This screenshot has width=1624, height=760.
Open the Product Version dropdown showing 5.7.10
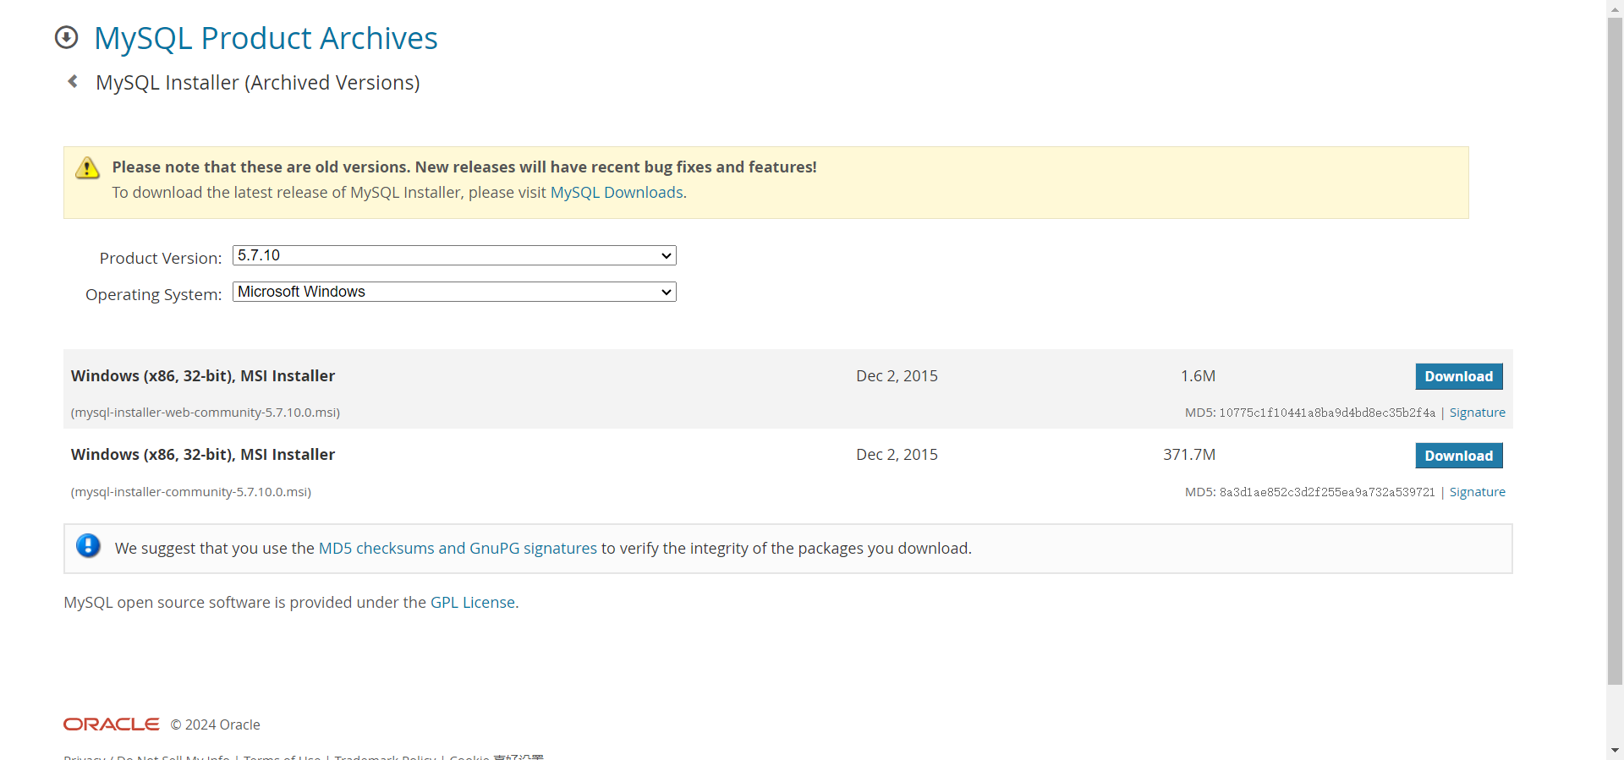(x=454, y=255)
